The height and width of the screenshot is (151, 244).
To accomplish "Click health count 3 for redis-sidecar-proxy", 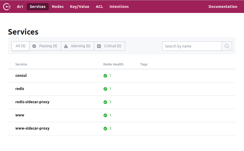I will click(110, 102).
